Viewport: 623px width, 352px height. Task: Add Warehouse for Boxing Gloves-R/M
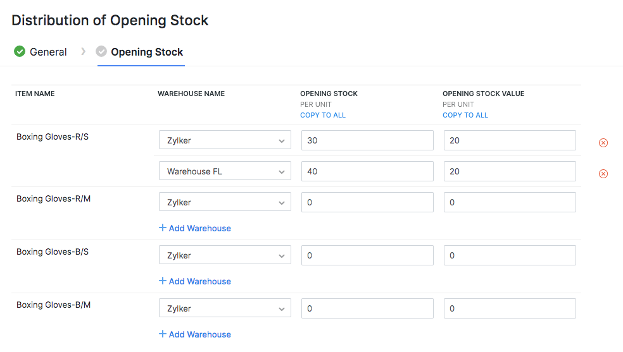tap(195, 228)
